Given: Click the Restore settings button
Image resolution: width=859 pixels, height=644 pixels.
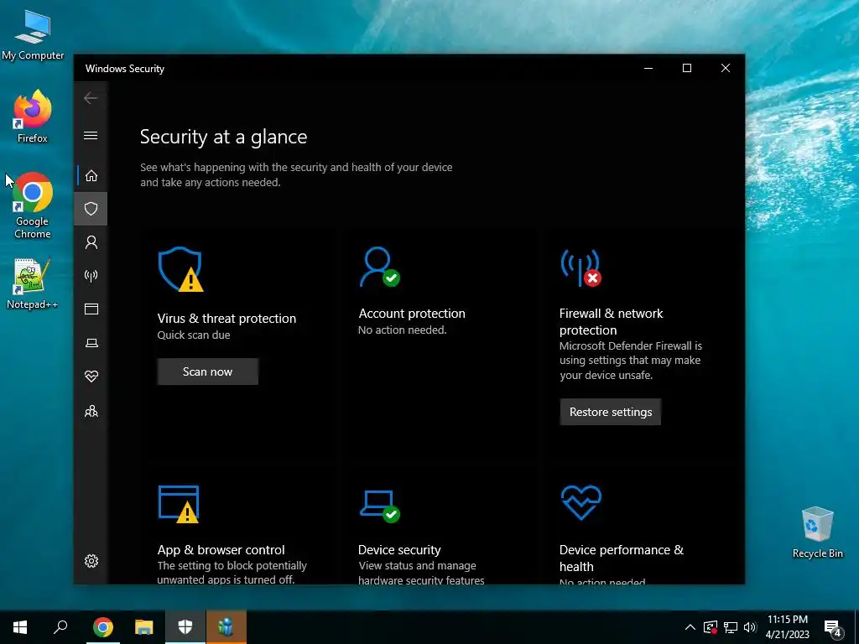Looking at the screenshot, I should point(611,412).
